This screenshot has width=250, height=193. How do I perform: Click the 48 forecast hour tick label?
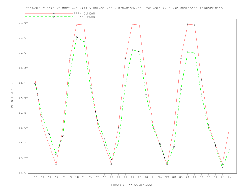(x=146, y=177)
